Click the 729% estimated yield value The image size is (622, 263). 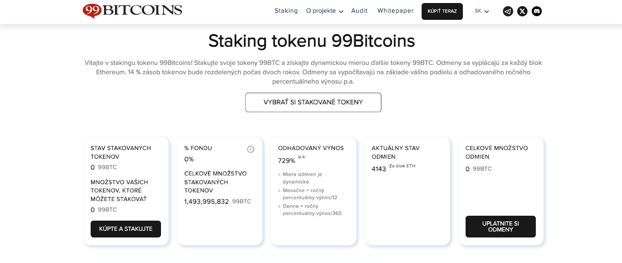pyautogui.click(x=287, y=161)
